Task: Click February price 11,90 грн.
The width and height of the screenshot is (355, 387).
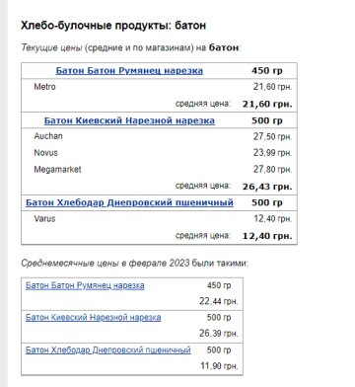Action: 219,365
